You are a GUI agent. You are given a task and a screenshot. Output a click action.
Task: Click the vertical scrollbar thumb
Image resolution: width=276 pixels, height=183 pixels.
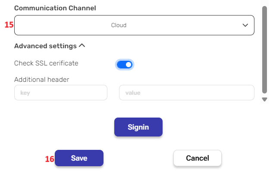[264, 47]
